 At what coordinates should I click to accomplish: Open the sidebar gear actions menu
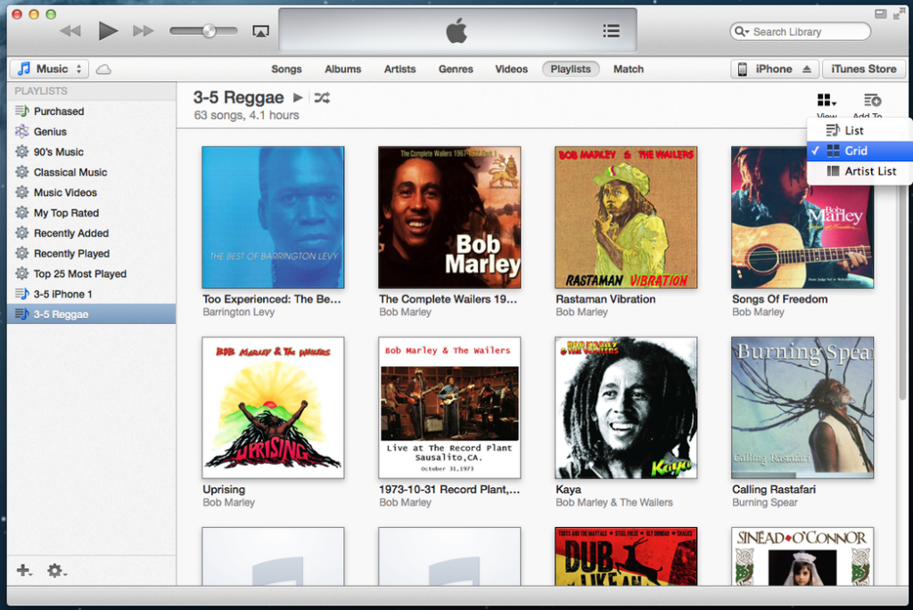click(x=56, y=571)
